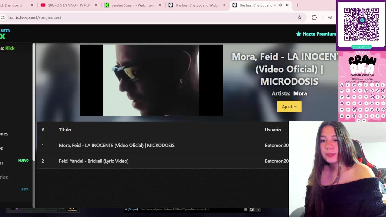Select queue row Feid, Yandel - Brickell

163,161
